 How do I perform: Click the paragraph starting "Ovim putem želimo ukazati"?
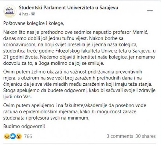[x=79, y=84]
